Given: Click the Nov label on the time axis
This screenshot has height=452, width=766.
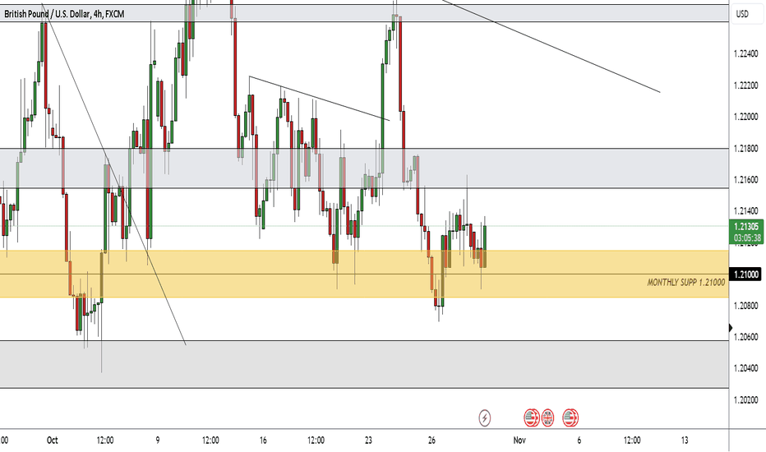Looking at the screenshot, I should (519, 440).
